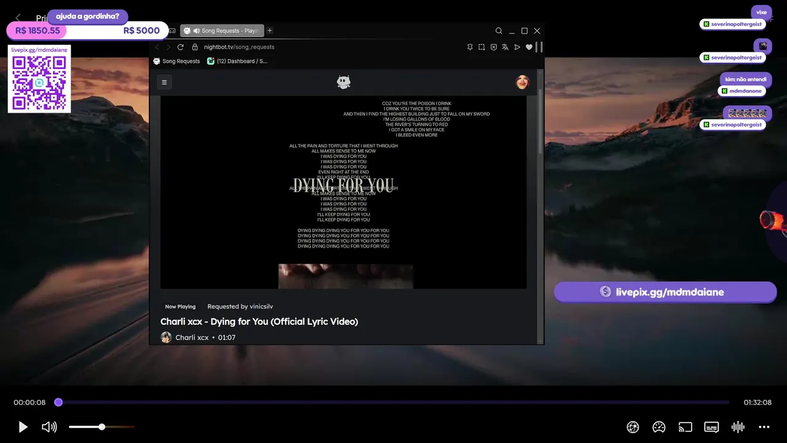The image size is (787, 443).
Task: Click the 00:00:08 elapsed time text
Action: (30, 402)
